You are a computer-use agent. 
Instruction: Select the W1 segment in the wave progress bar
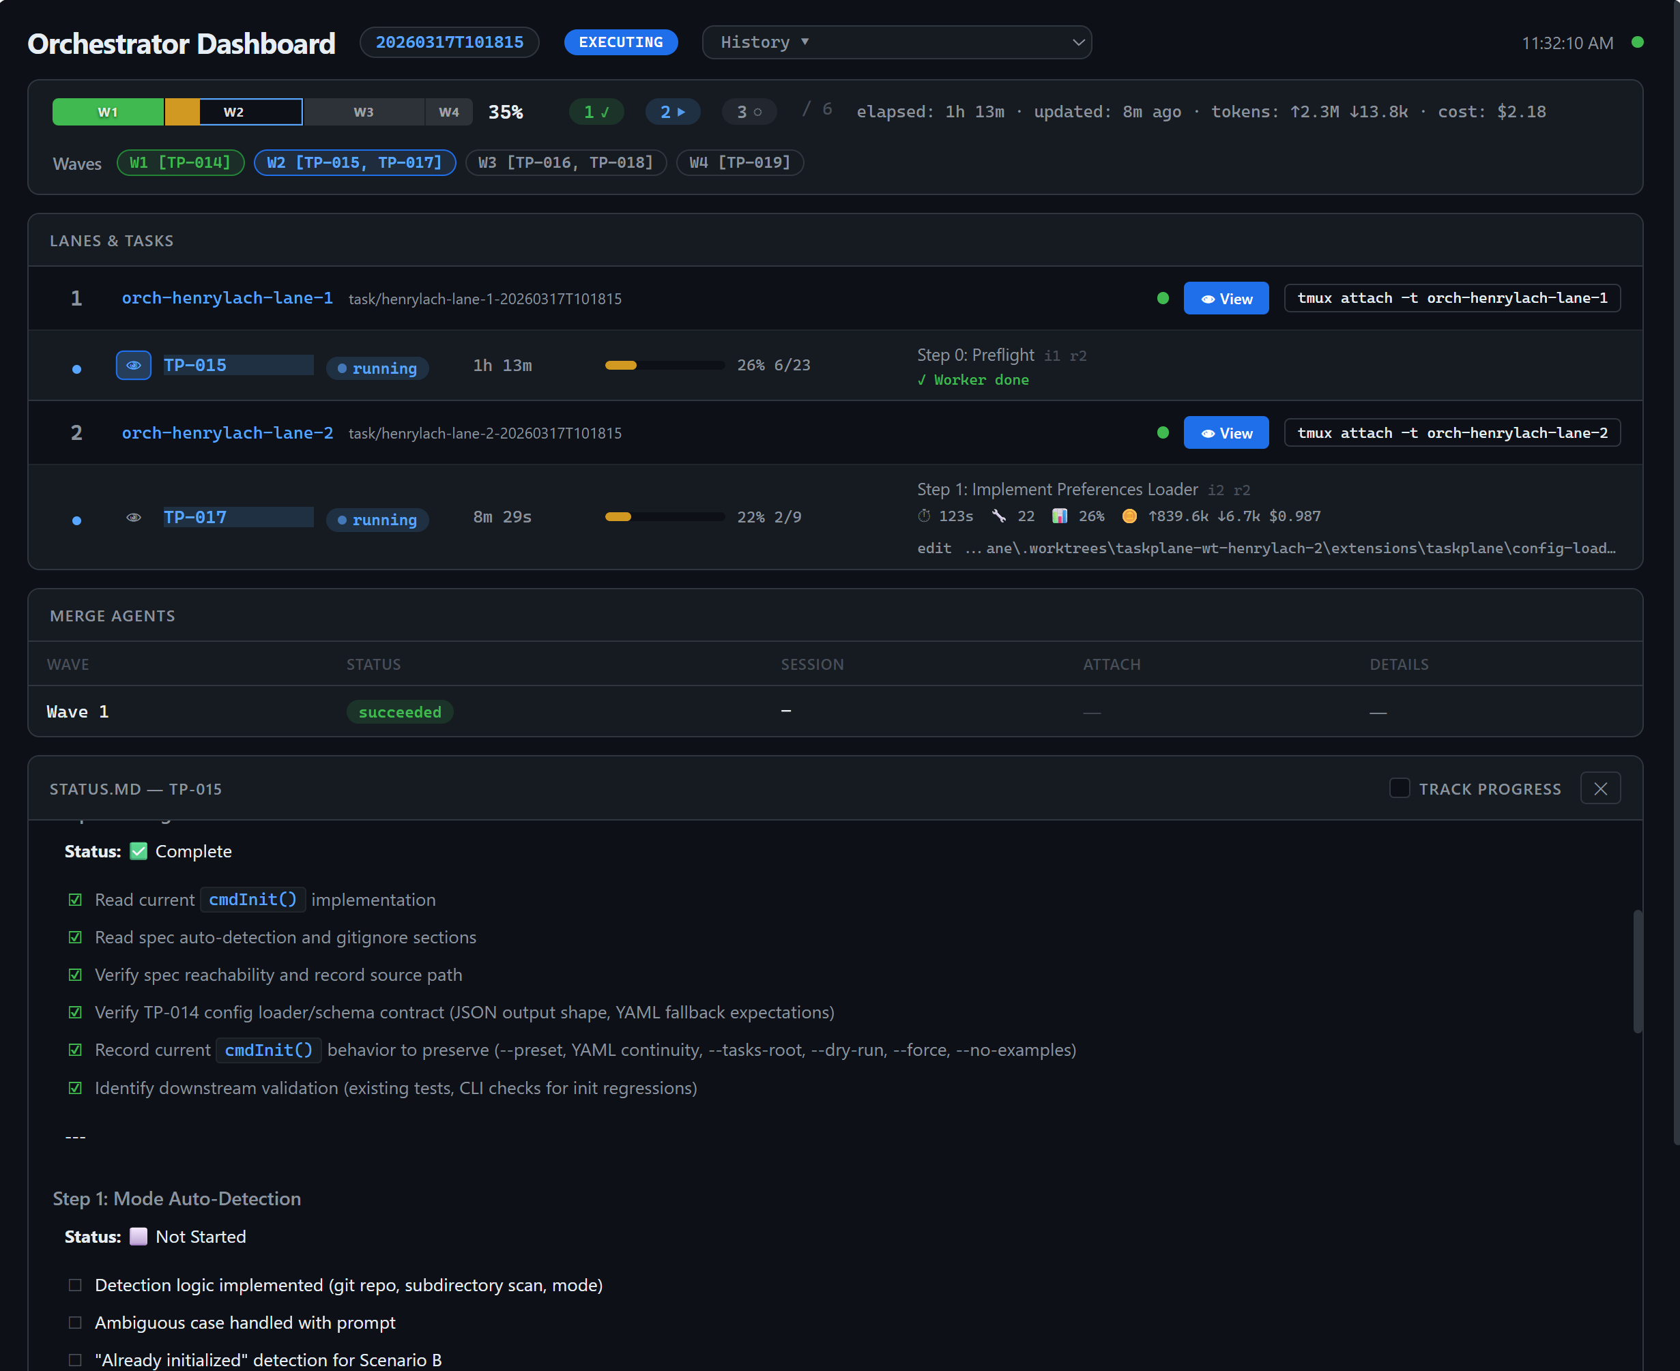[107, 111]
